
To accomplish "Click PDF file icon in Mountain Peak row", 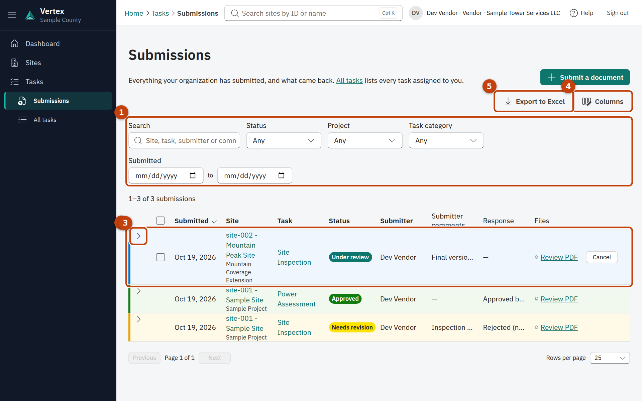I will tap(536, 257).
